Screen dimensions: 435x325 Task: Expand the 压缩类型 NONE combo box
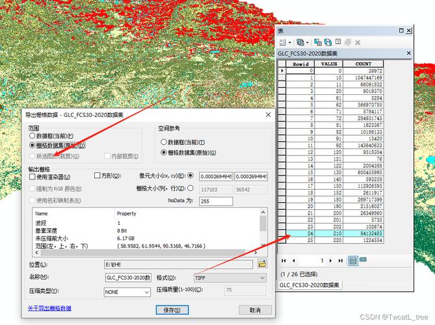pyautogui.click(x=127, y=292)
